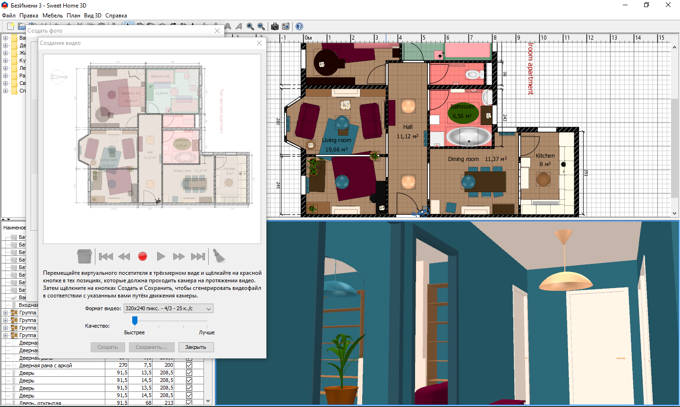This screenshot has height=407, width=680.
Task: Select the Дверная рама с аркой row name
Action: 46,365
